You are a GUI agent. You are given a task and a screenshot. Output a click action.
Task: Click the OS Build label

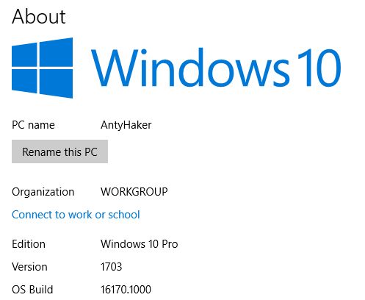(x=32, y=290)
